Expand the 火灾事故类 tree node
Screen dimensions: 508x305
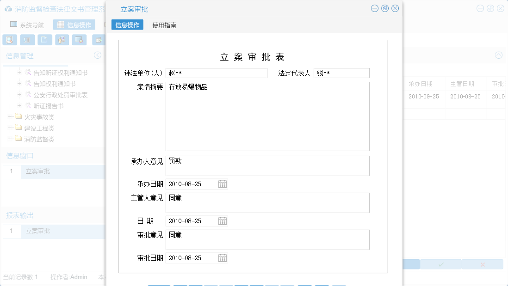(10, 117)
